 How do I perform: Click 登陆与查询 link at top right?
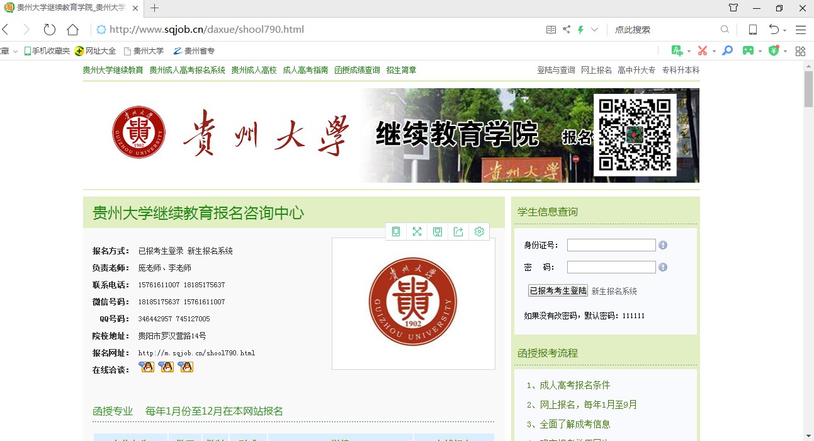pos(556,70)
